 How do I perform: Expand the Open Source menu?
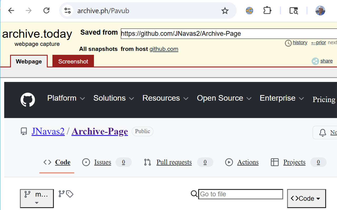click(x=224, y=98)
